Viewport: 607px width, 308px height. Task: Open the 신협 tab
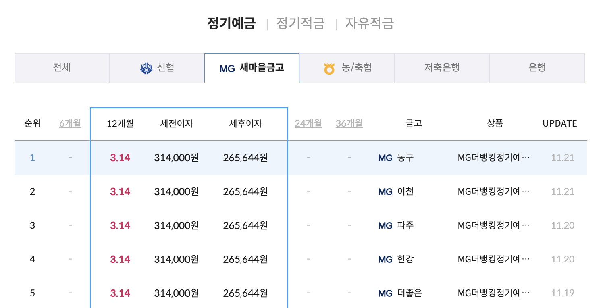pos(157,68)
